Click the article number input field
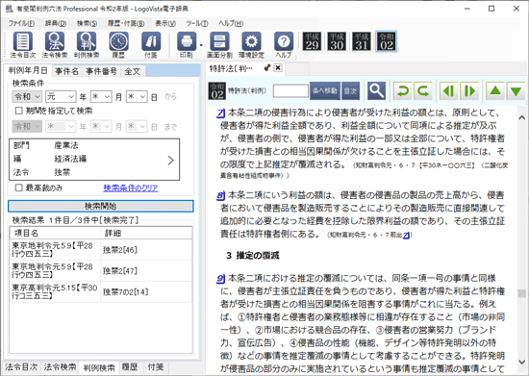 [290, 90]
